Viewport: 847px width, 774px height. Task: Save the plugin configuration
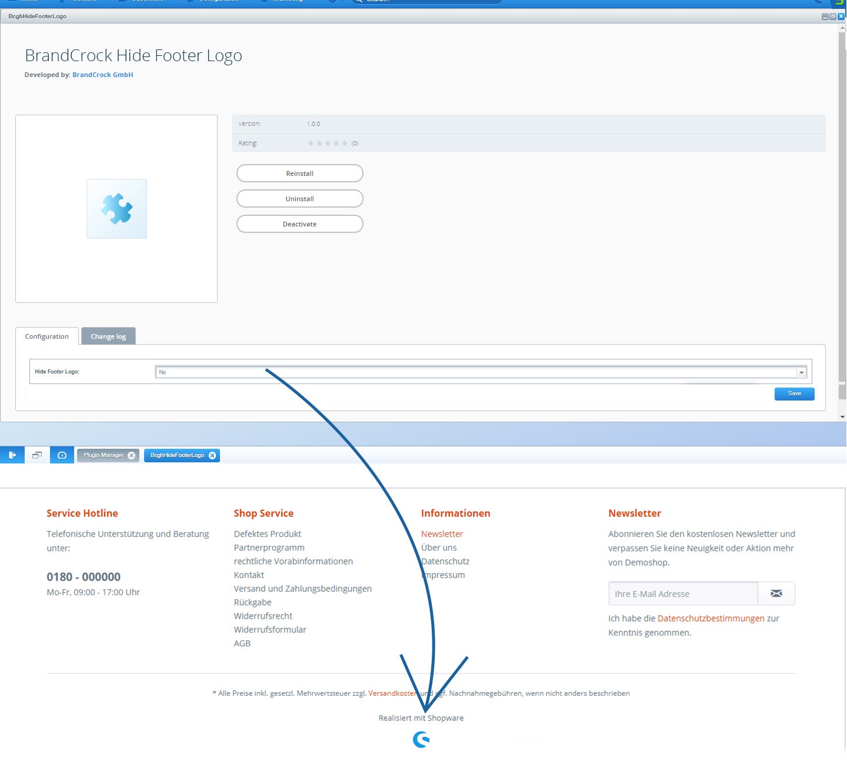[x=795, y=393]
